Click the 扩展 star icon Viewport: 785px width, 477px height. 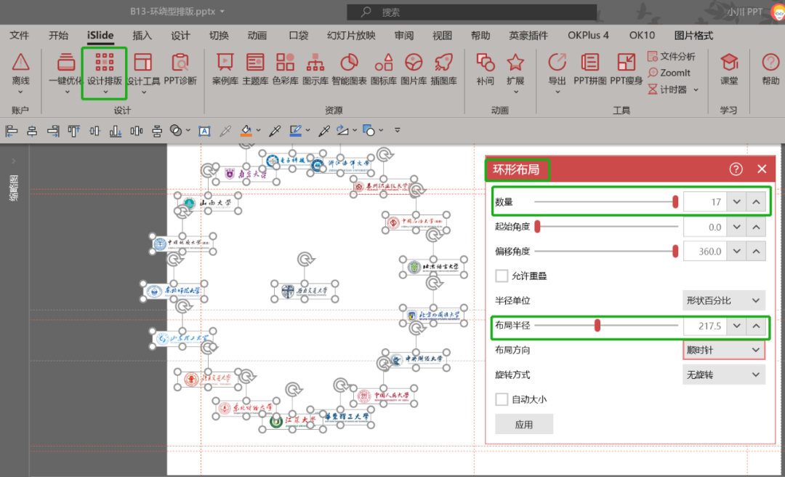click(x=515, y=63)
